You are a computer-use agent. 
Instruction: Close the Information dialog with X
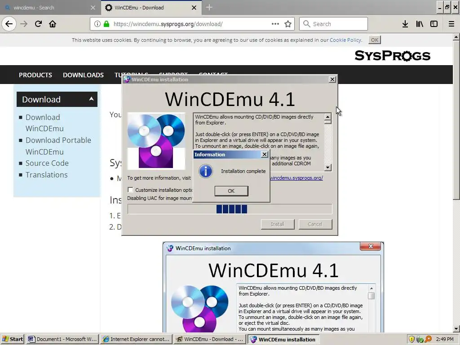coord(264,155)
